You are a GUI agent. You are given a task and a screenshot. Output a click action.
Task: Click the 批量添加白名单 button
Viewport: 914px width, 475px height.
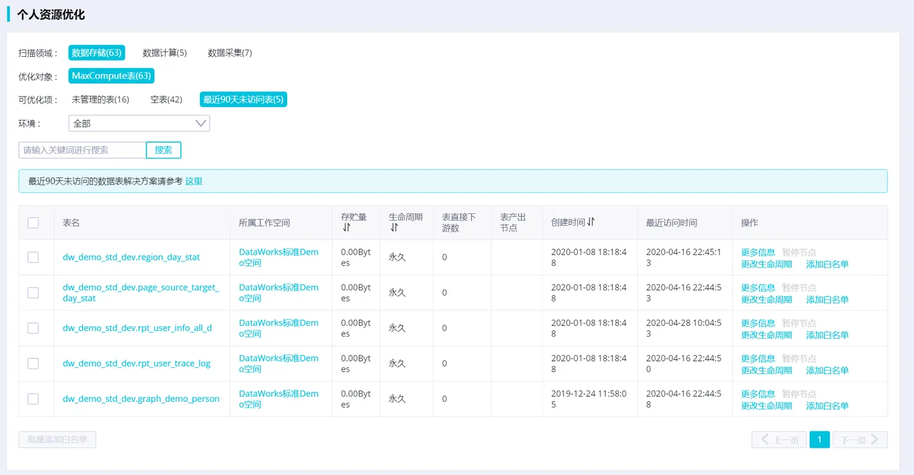57,440
